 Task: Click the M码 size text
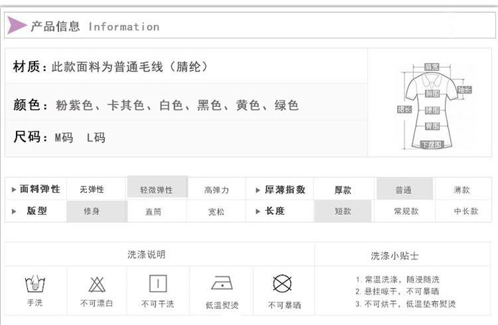coord(64,138)
